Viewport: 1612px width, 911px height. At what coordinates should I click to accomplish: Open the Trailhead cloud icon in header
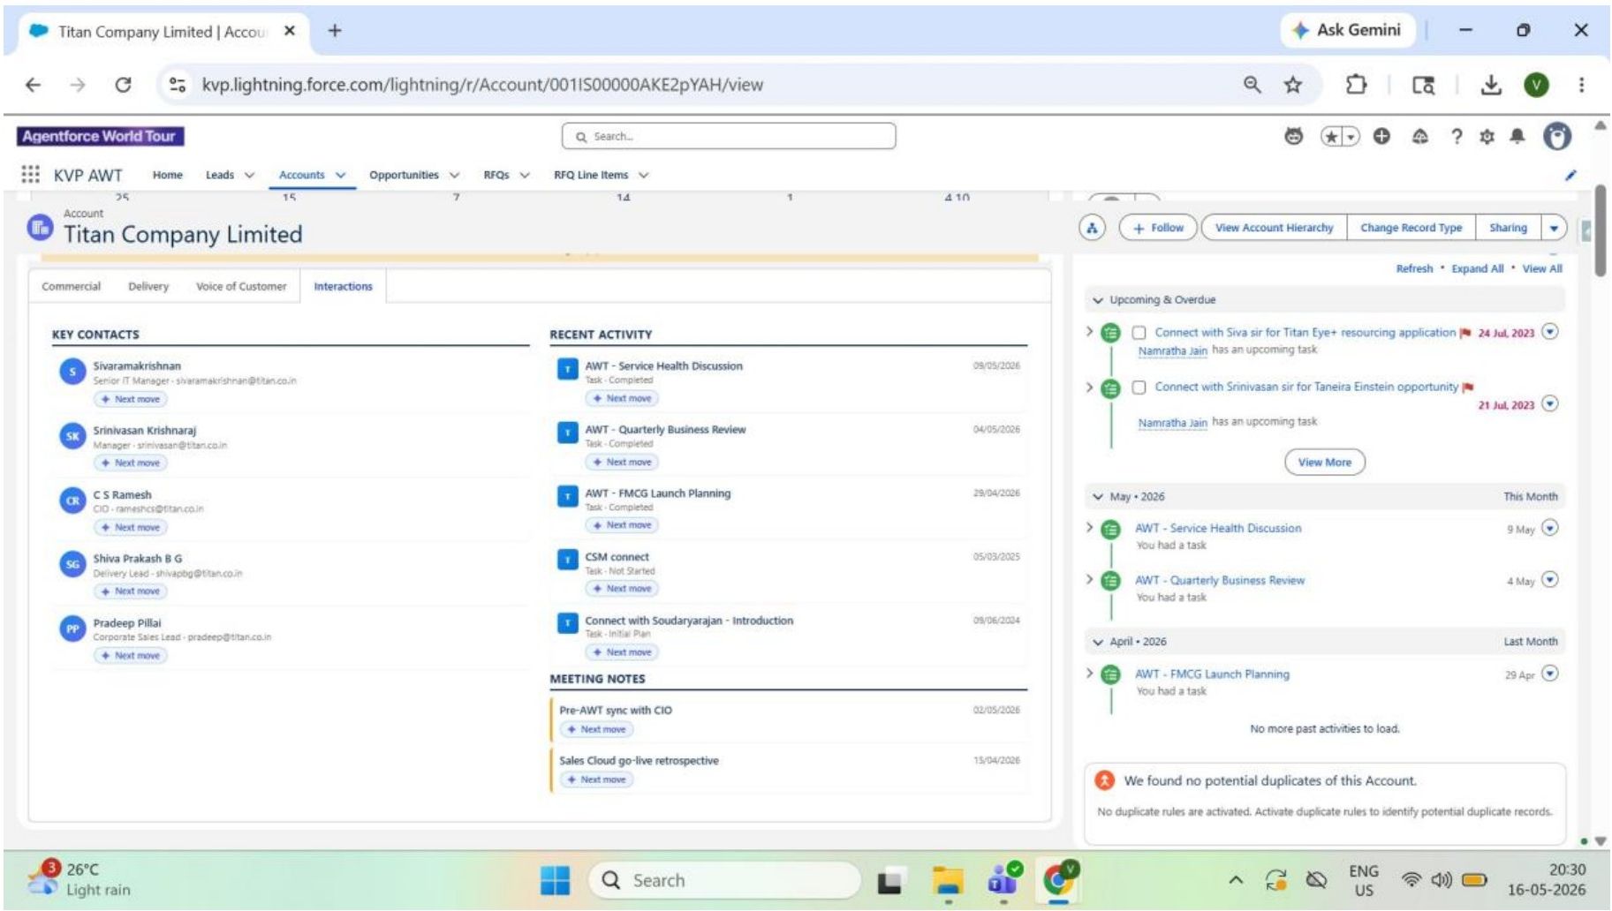point(1420,136)
